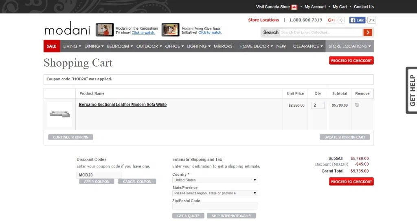Image resolution: width=417 pixels, height=224 pixels.
Task: Click the Give Back 'Click to watch' link
Action: click(x=210, y=32)
